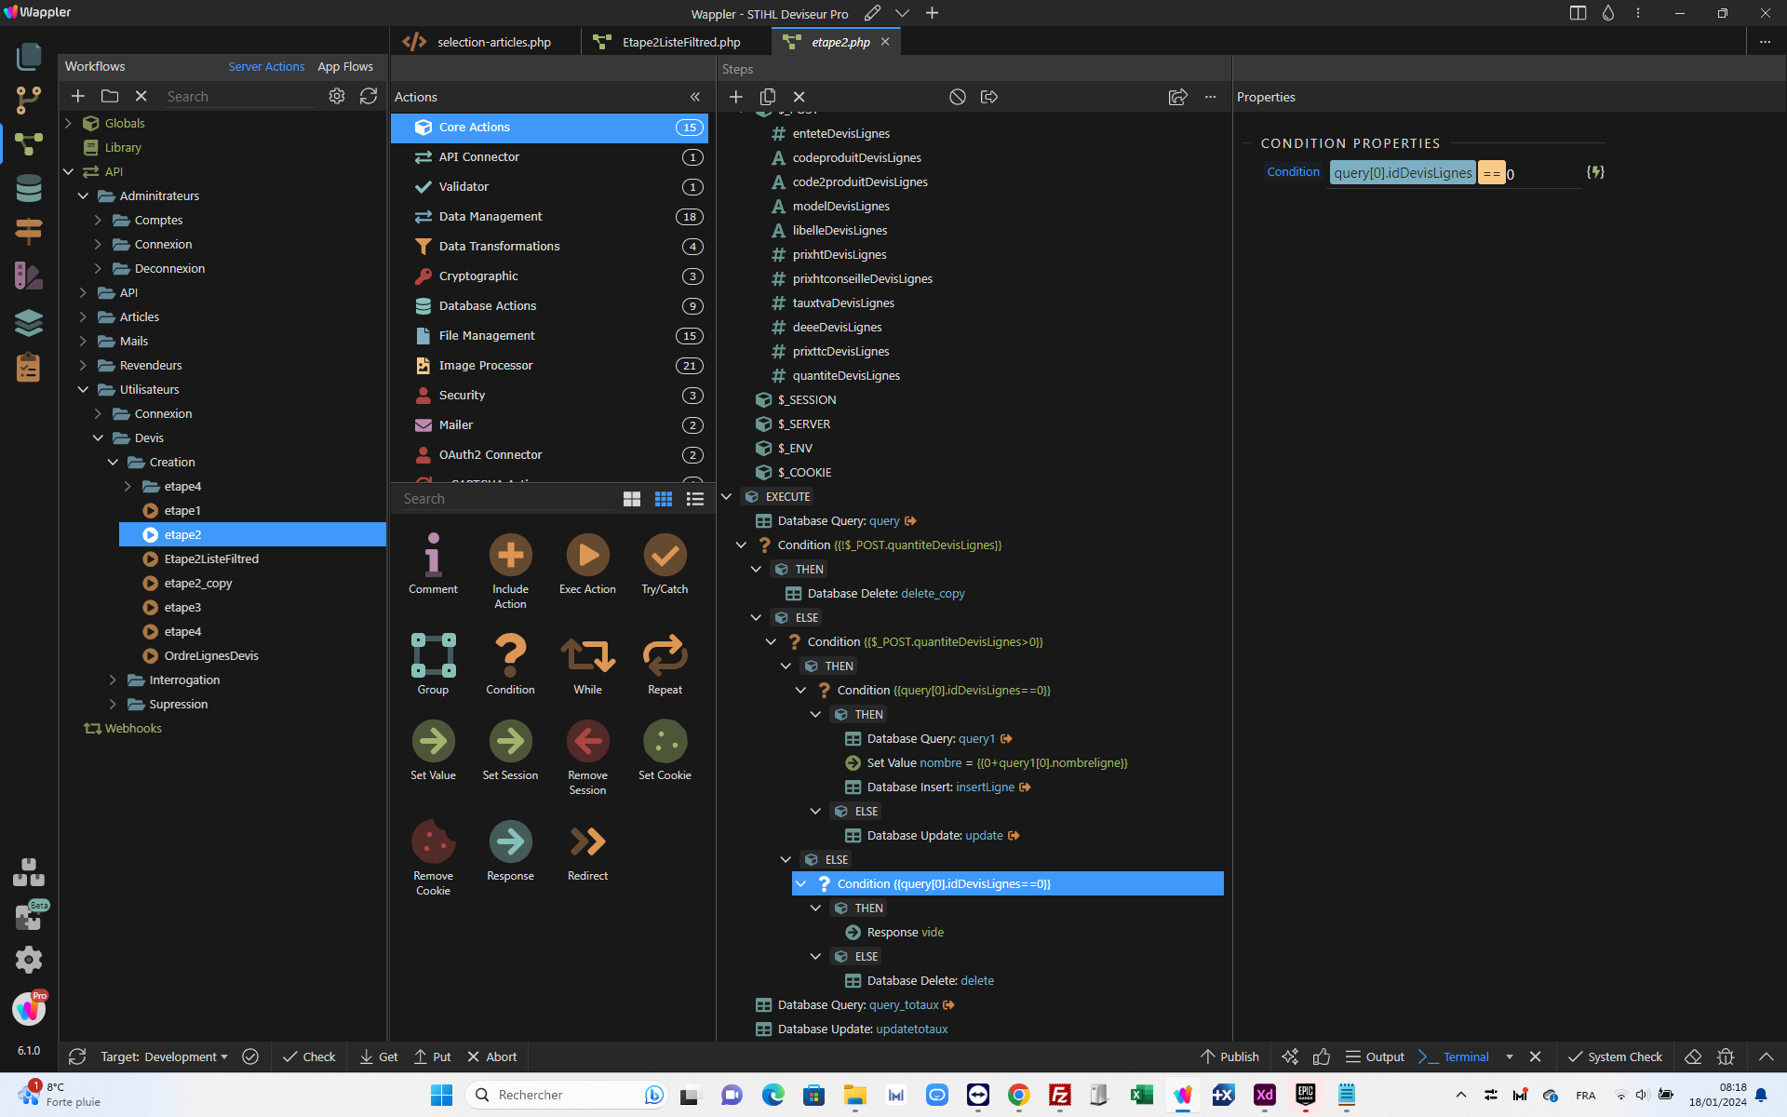The width and height of the screenshot is (1787, 1117).
Task: Open the Target Development dropdown
Action: (164, 1056)
